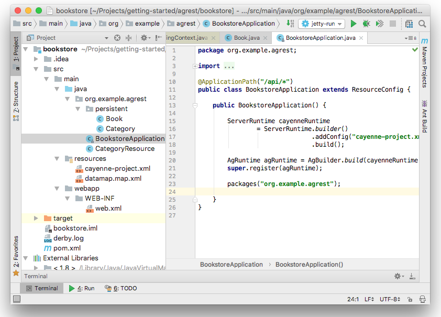Image resolution: width=441 pixels, height=317 pixels.
Task: Run the jetty-run configuration
Action: (x=353, y=24)
